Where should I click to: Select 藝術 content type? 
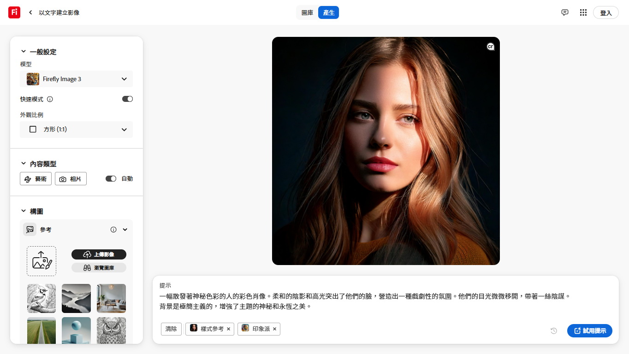[x=36, y=179]
